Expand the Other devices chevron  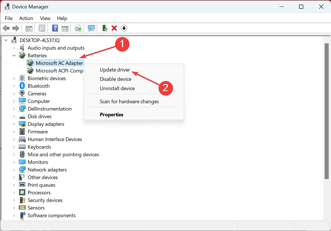(x=14, y=177)
